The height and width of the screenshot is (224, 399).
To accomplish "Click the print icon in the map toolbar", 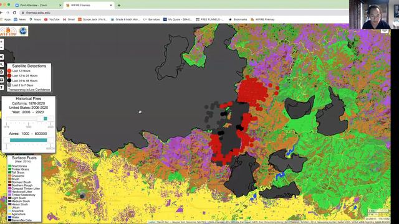I will coord(1,80).
